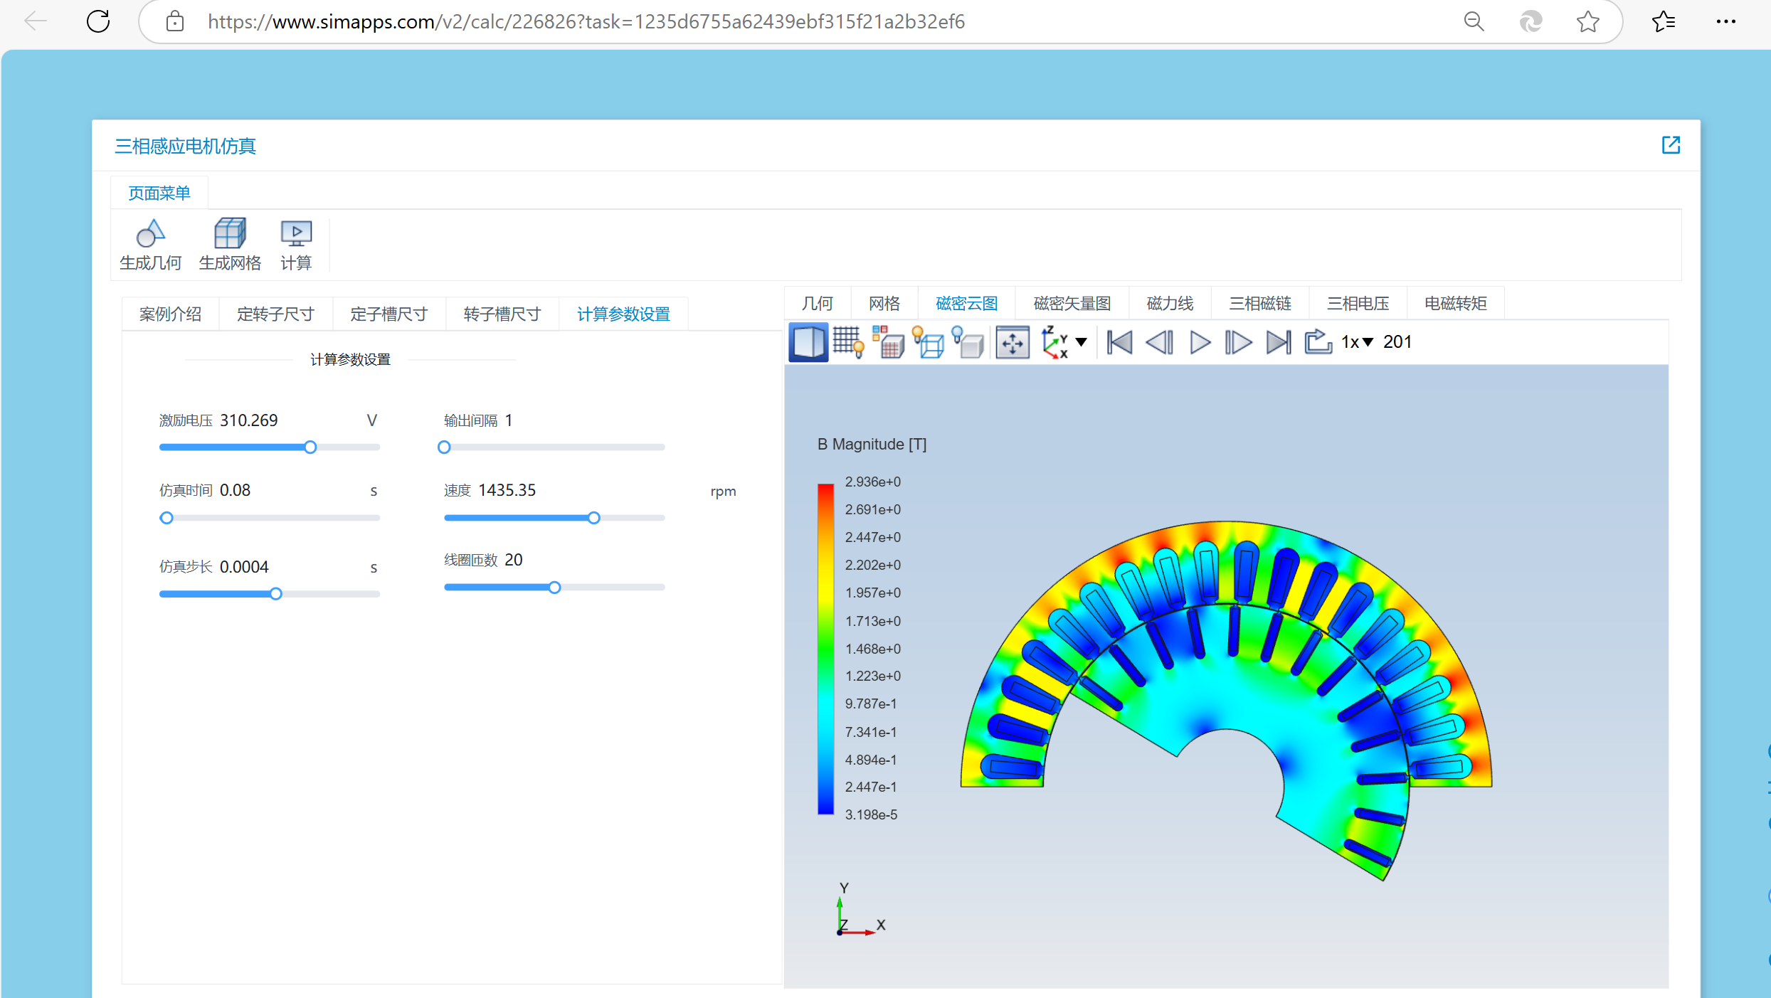
Task: Fit the view with the four-arrows icon
Action: pos(1013,343)
